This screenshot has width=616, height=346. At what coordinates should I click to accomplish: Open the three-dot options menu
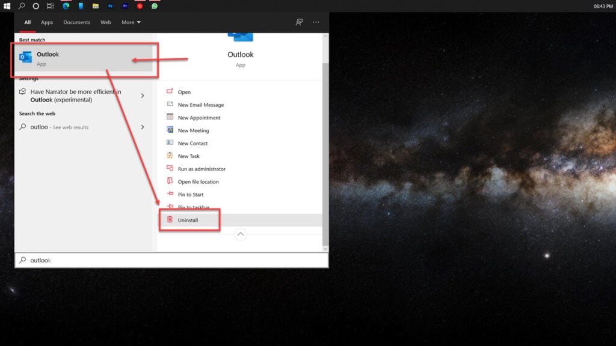coord(316,22)
